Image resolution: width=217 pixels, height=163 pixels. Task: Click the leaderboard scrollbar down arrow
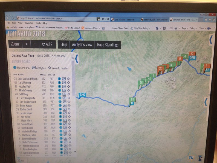coord(75,151)
